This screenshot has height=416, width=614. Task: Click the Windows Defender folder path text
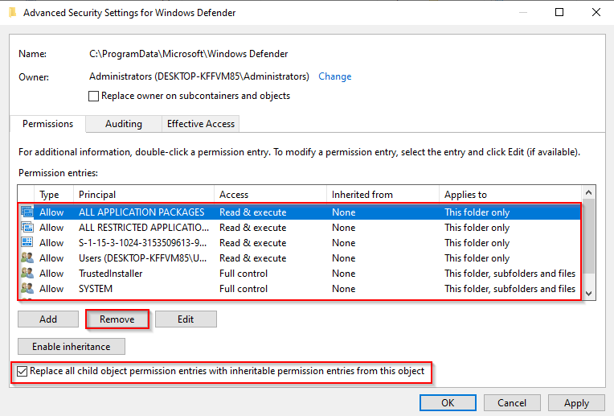pos(188,54)
